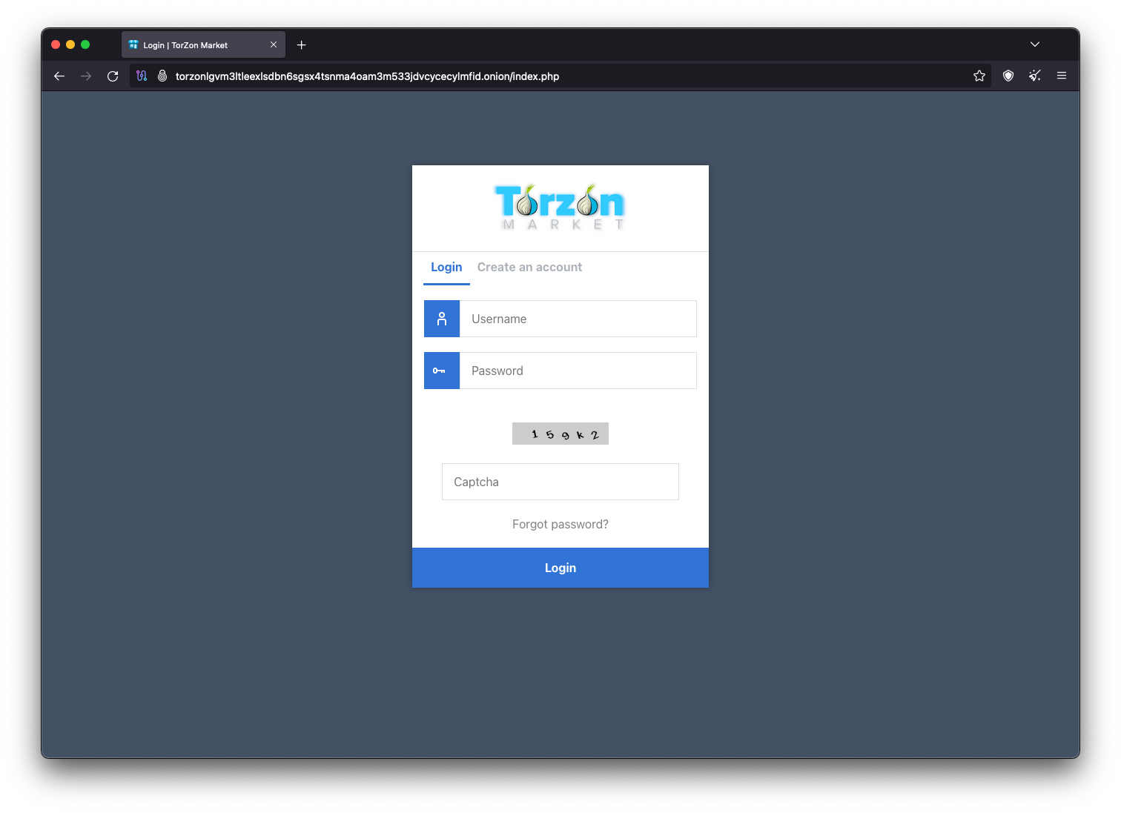
Task: Open a new tab with the plus button
Action: pyautogui.click(x=302, y=45)
